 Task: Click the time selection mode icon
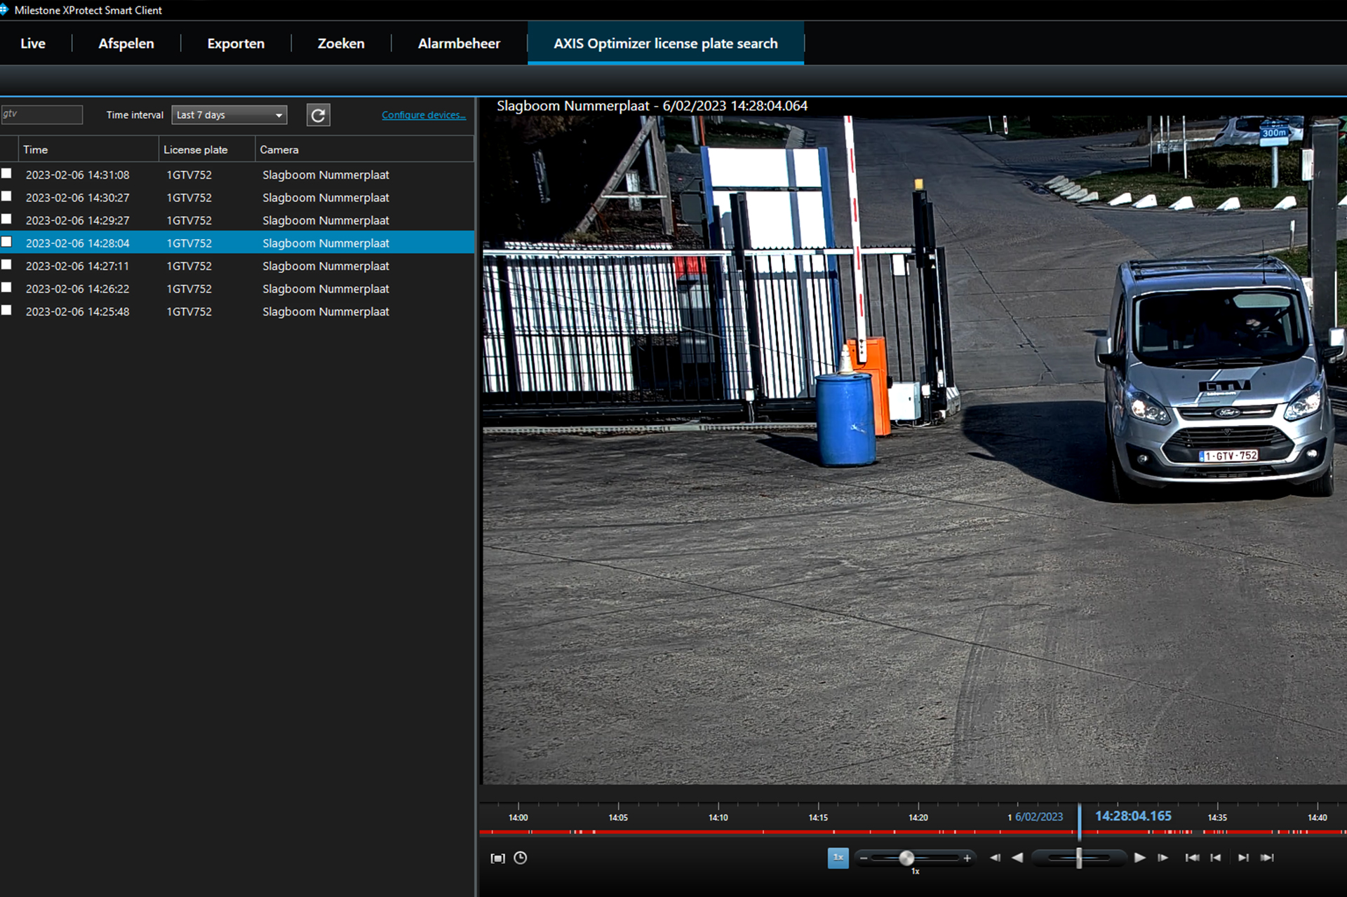497,858
